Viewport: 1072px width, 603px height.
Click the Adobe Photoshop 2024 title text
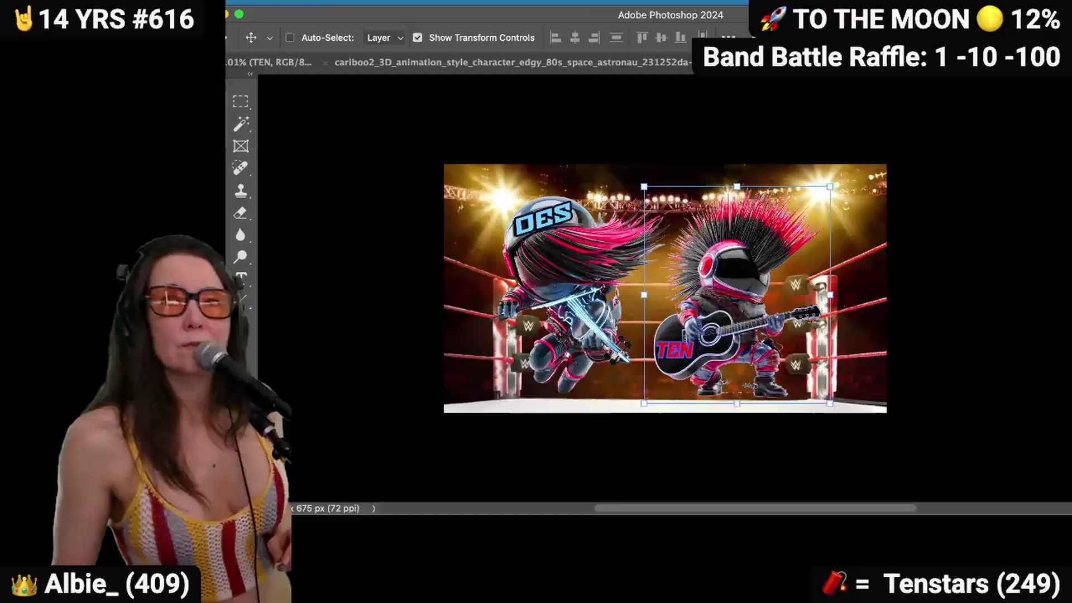click(x=670, y=15)
